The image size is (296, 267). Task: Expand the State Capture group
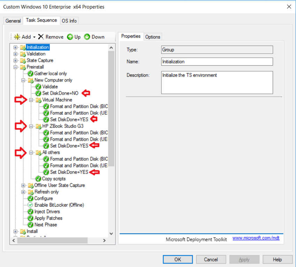click(x=15, y=60)
